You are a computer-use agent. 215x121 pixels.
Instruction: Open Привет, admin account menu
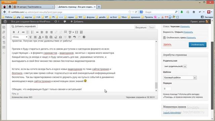click(200, 22)
